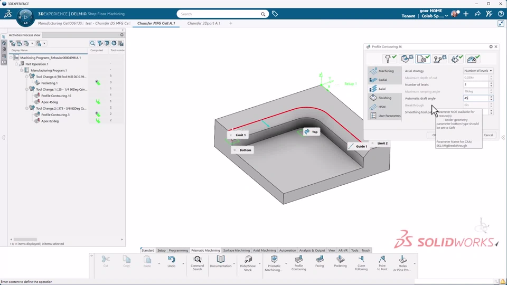The image size is (507, 285).
Task: Open the Point to Point operation
Action: (x=382, y=260)
